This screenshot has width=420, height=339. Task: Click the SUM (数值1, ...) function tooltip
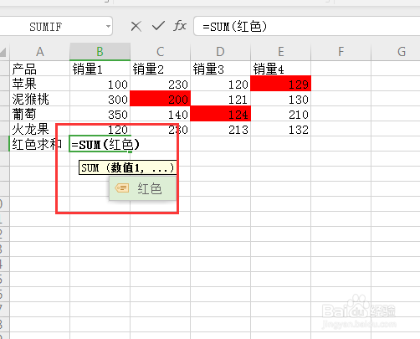pos(128,167)
